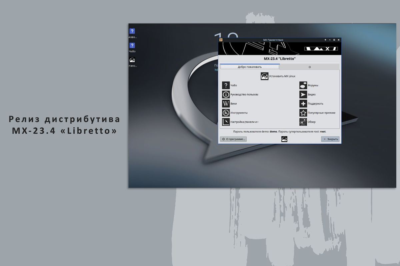400x266 pixels.
Task: Maximize the MX Приветствие window
Action: pos(334,40)
